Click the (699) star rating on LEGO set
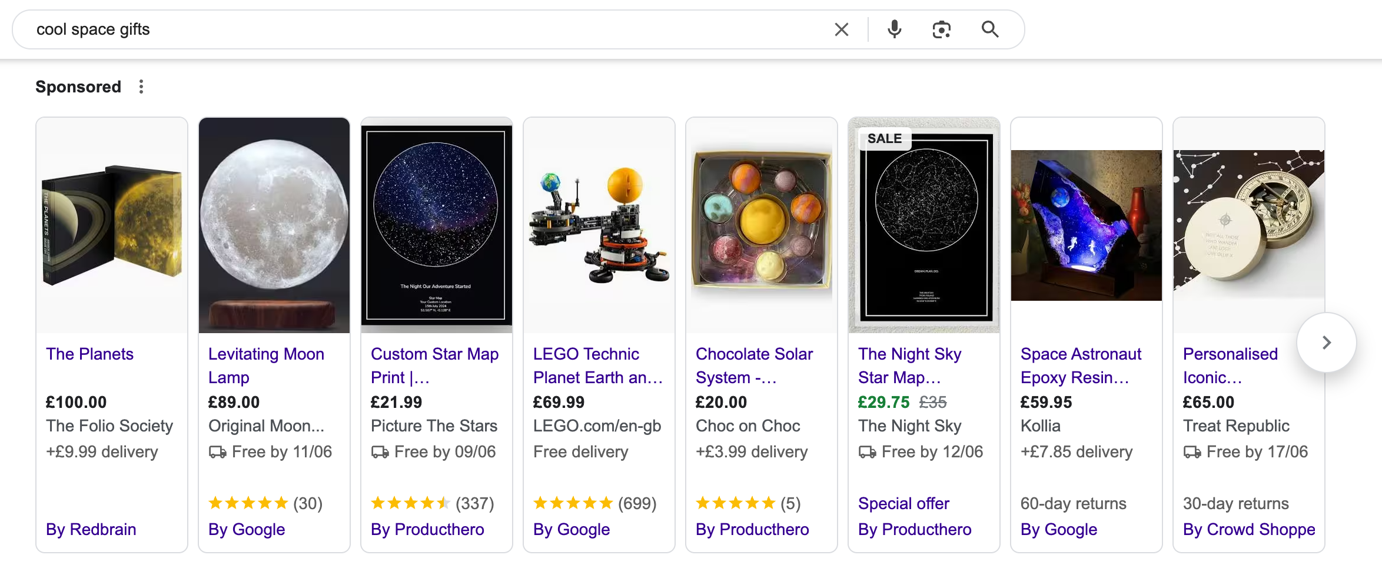The image size is (1382, 578). coord(595,503)
